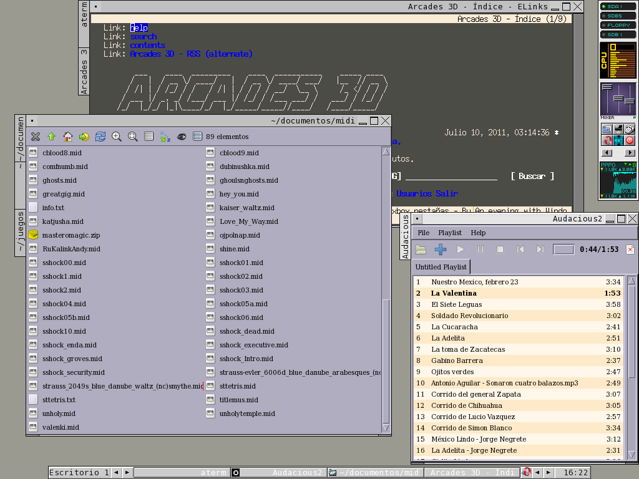Click Audacious playlist scrollbar down arrow
This screenshot has width=639, height=479.
(x=632, y=454)
